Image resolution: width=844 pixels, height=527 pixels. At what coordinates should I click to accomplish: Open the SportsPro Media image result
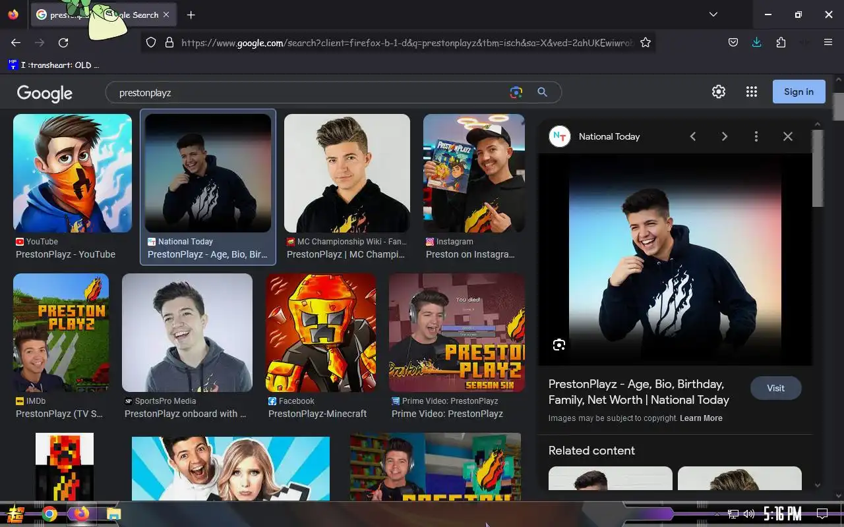click(x=187, y=333)
